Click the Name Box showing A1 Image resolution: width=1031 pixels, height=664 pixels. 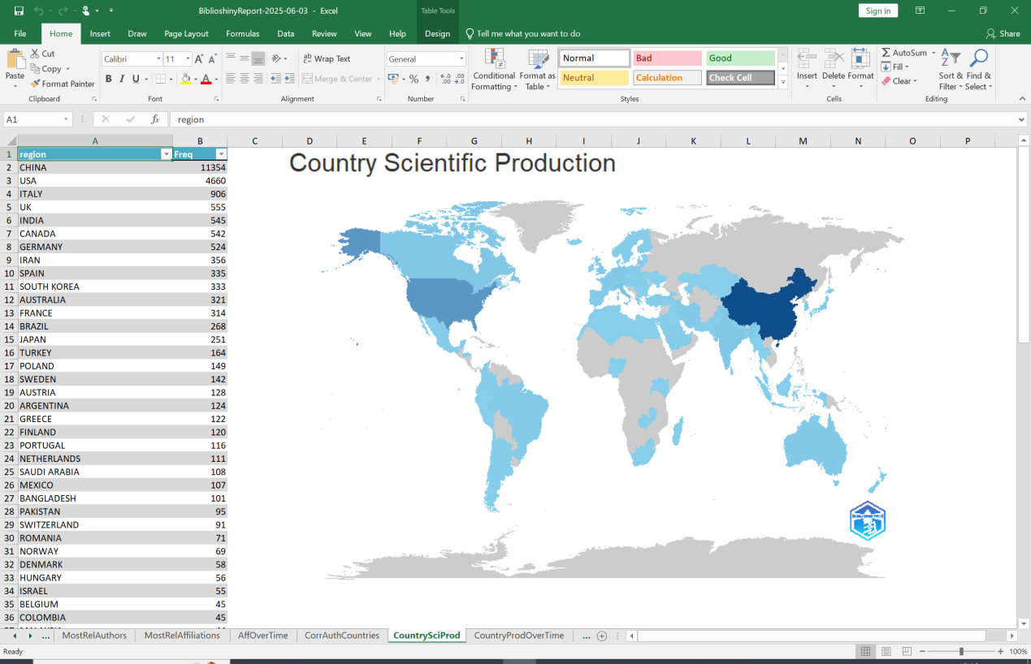coord(32,119)
